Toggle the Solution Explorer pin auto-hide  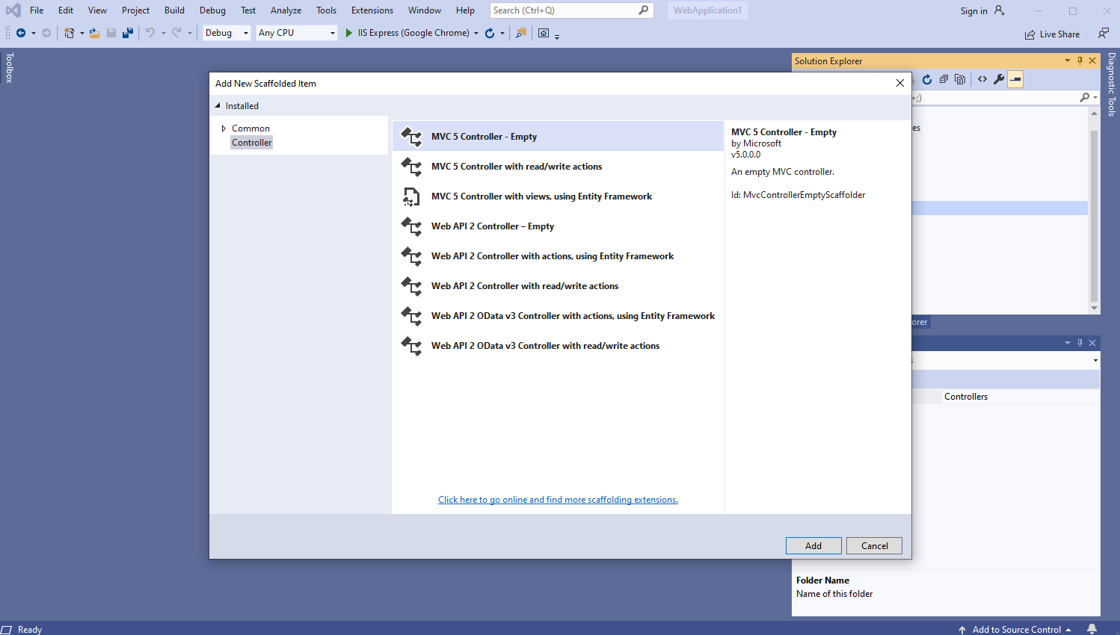click(x=1080, y=61)
